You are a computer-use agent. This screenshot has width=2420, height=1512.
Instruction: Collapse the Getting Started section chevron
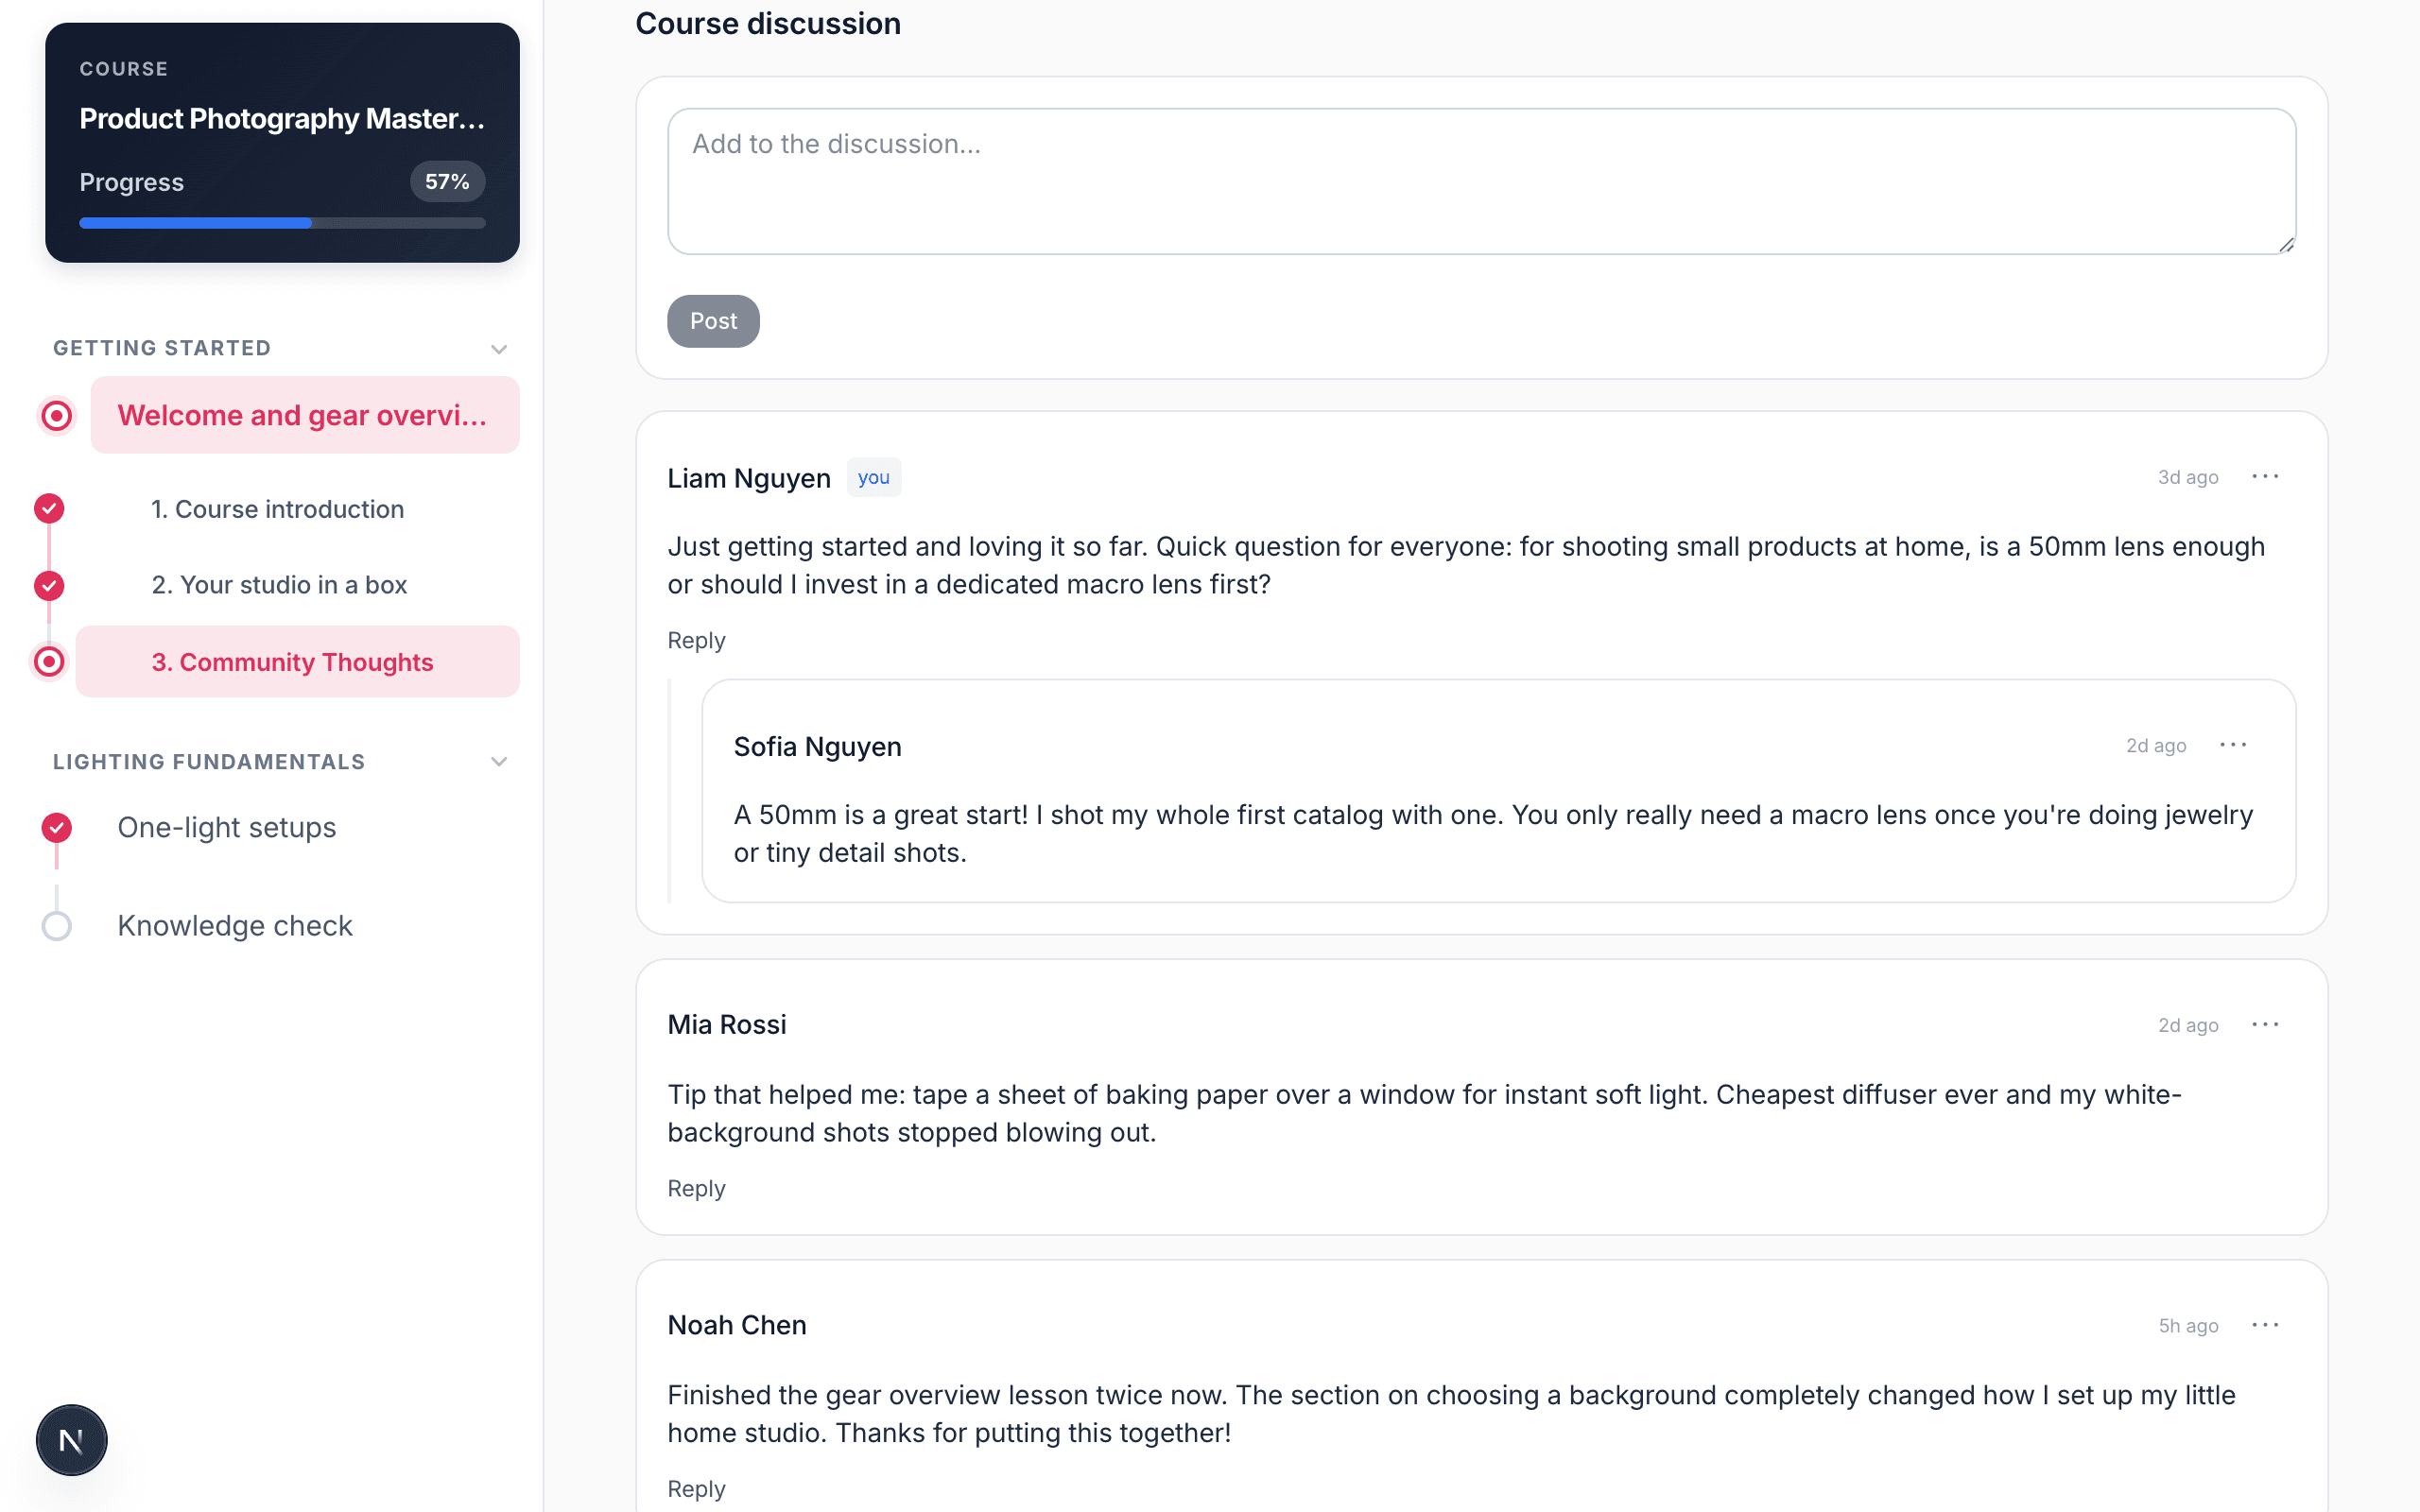(x=499, y=349)
